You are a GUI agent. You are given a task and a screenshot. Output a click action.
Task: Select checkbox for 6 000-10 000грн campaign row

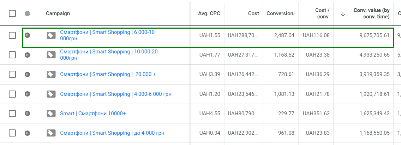[x=12, y=35]
